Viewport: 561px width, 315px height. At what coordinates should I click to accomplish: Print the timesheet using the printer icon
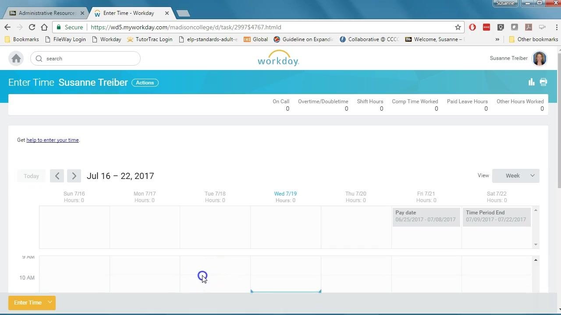tap(543, 82)
